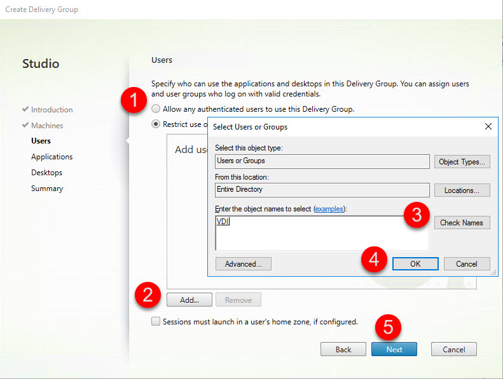Close the Select Users or Groups dialog

[488, 127]
